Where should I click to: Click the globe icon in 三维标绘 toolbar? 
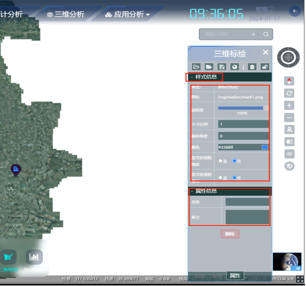click(x=235, y=67)
